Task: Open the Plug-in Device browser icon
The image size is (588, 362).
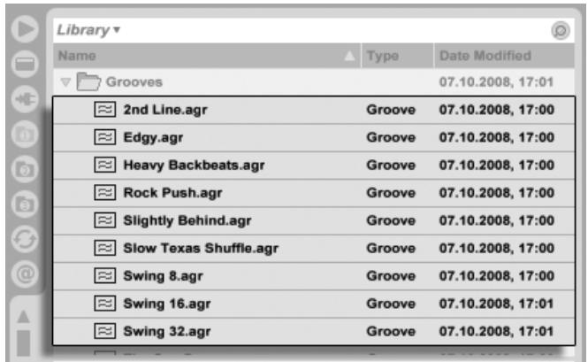Action: (25, 99)
